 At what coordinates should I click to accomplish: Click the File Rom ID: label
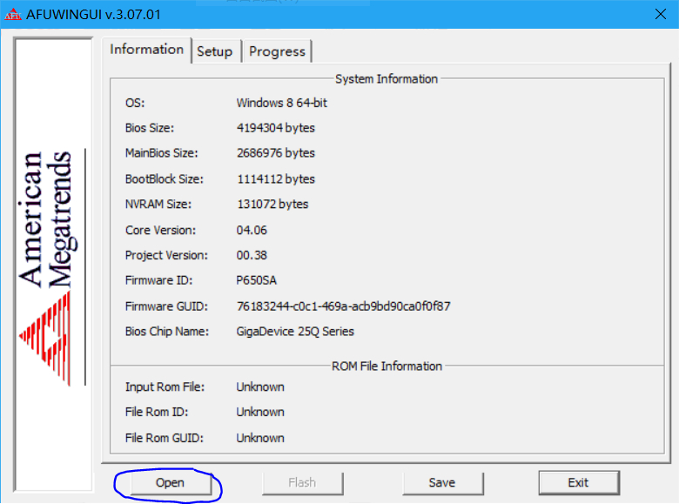[x=157, y=413]
